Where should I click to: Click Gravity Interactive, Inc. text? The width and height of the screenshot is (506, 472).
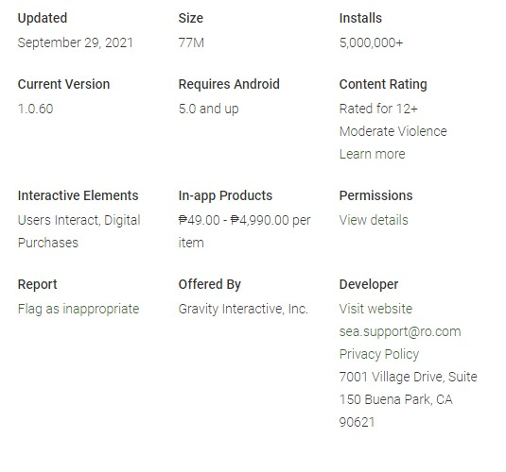(243, 309)
